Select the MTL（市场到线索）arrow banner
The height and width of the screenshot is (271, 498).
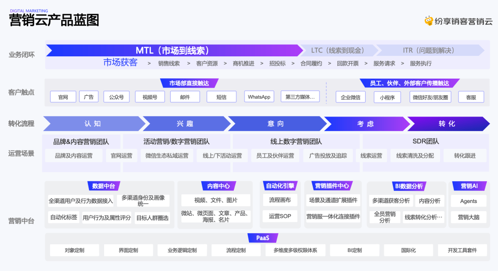175,51
